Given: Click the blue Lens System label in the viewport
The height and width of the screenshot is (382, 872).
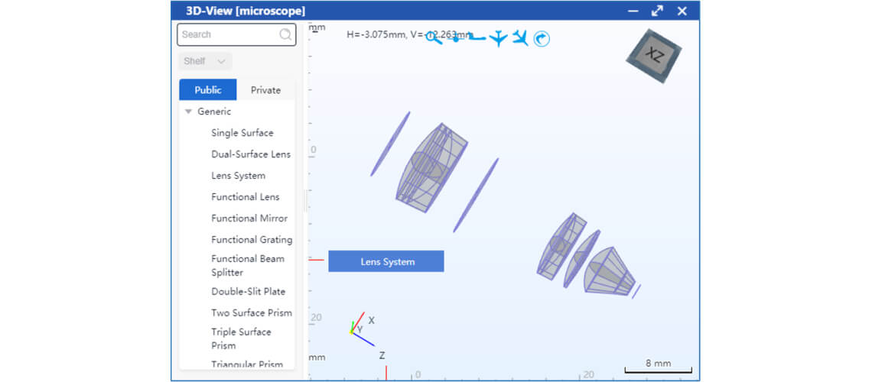Looking at the screenshot, I should 386,261.
